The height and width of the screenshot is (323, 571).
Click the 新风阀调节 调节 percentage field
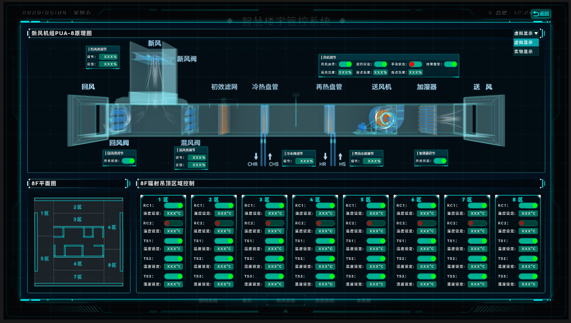109,57
